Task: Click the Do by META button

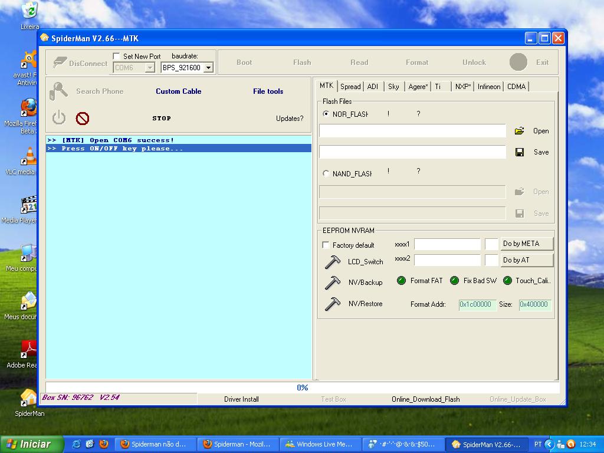Action: click(527, 244)
